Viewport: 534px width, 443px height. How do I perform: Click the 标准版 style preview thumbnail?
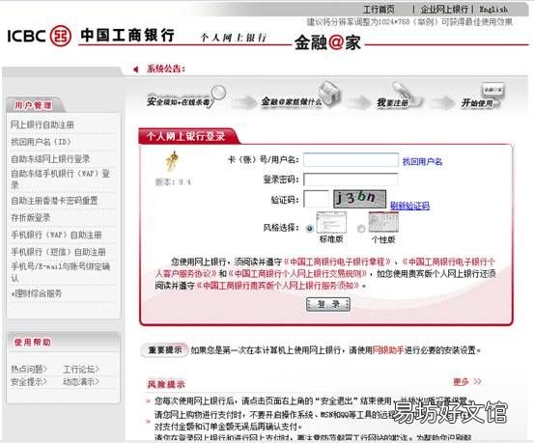[x=331, y=222]
